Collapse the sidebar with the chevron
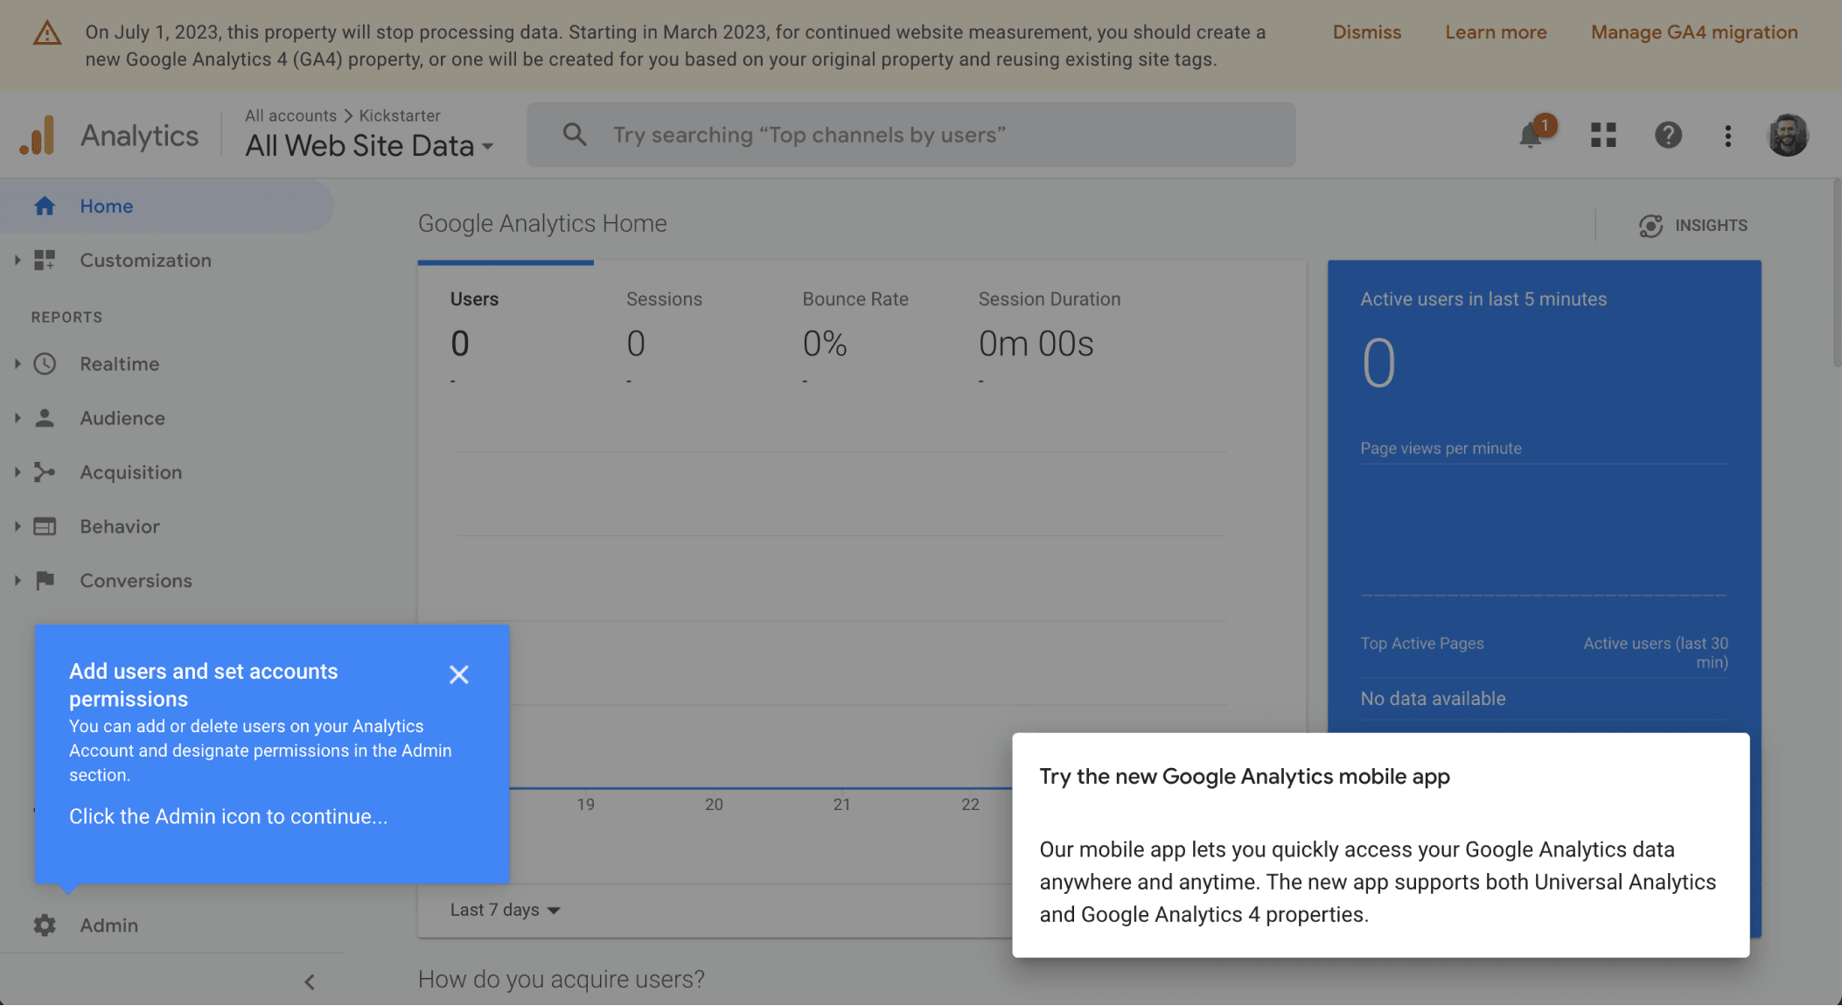The image size is (1842, 1006). [x=310, y=982]
